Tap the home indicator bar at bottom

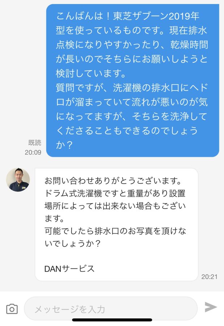click(112, 320)
